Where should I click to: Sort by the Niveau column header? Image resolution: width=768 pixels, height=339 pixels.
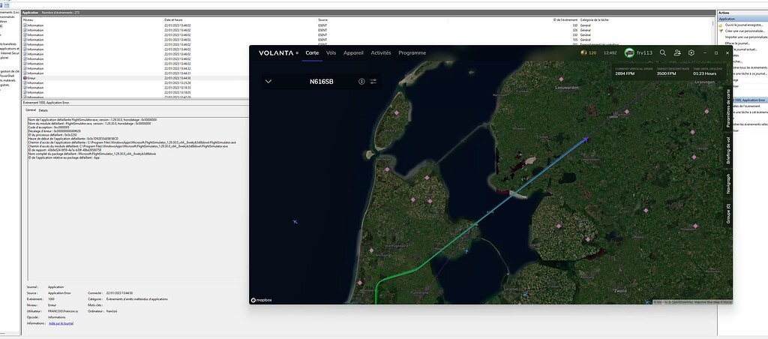tap(28, 19)
